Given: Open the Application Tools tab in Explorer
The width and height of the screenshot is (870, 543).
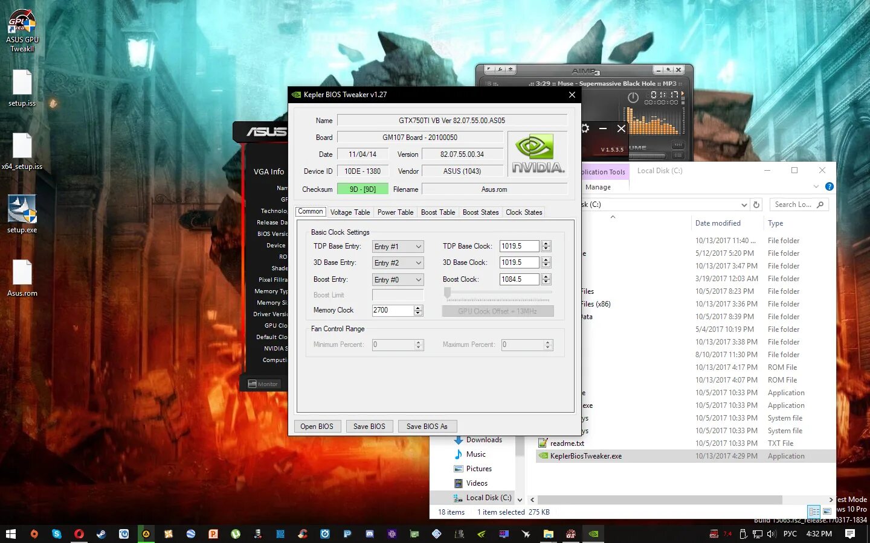Looking at the screenshot, I should click(x=604, y=172).
